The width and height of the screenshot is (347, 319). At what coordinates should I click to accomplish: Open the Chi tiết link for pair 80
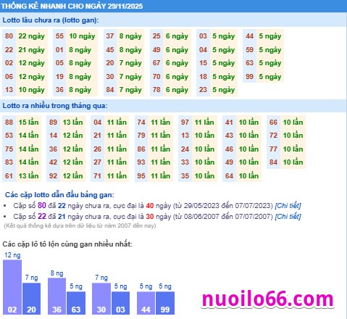288,206
